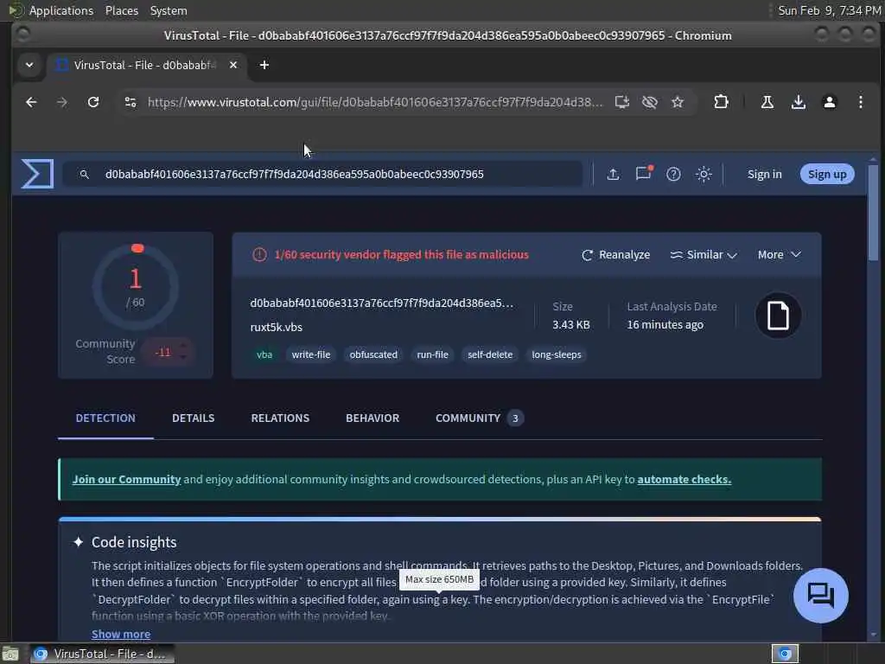The width and height of the screenshot is (885, 664).
Task: Expand the More dropdown
Action: 780,255
